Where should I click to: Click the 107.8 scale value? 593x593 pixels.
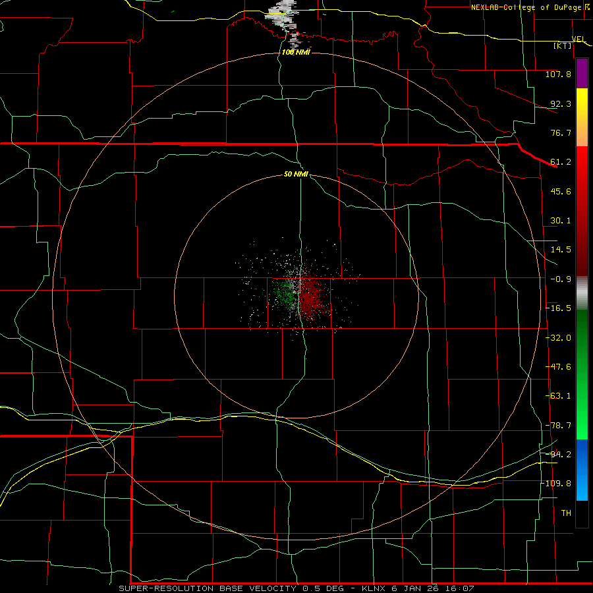(x=558, y=74)
